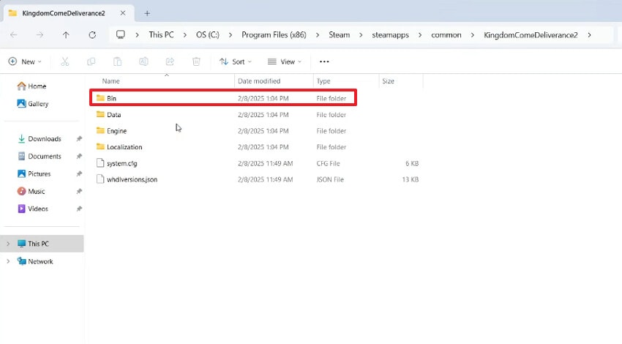Open Home in the navigation pane
622x344 pixels.
(31, 86)
